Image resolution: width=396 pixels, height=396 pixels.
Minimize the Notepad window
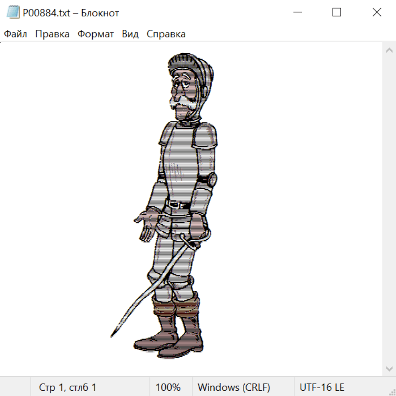297,13
